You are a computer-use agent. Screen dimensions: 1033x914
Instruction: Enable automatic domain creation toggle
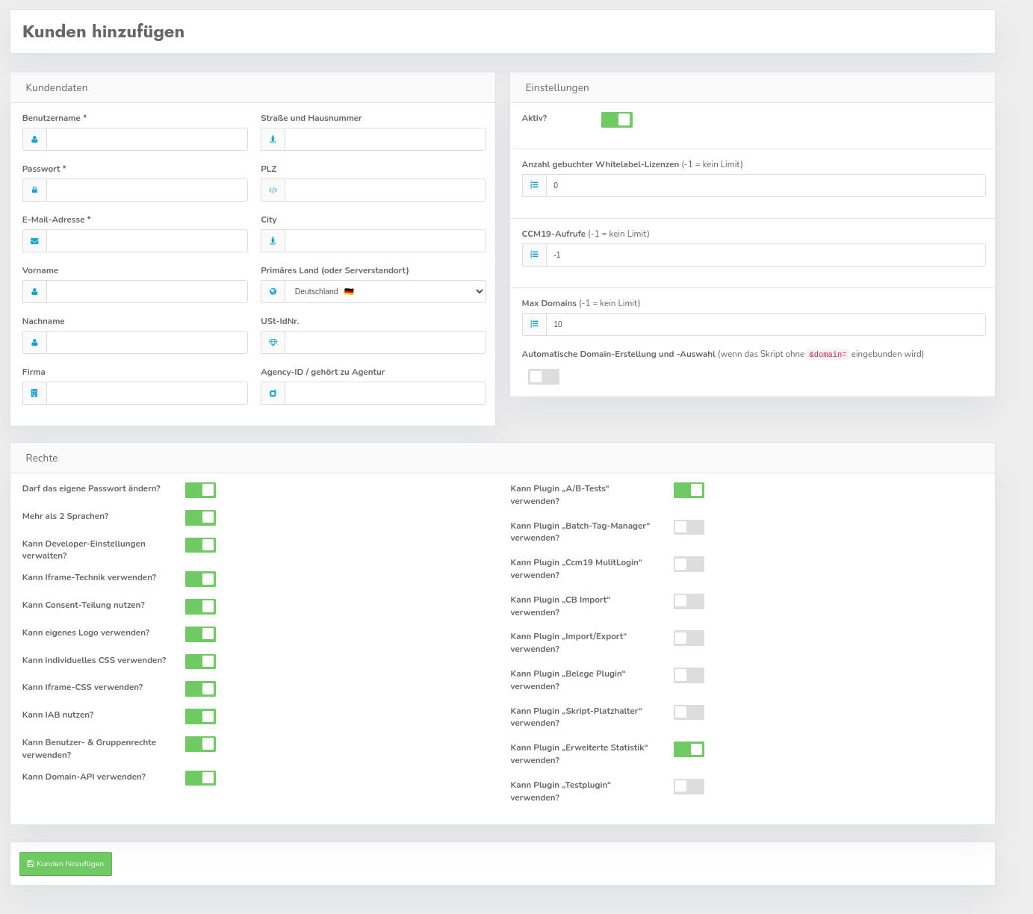click(543, 376)
